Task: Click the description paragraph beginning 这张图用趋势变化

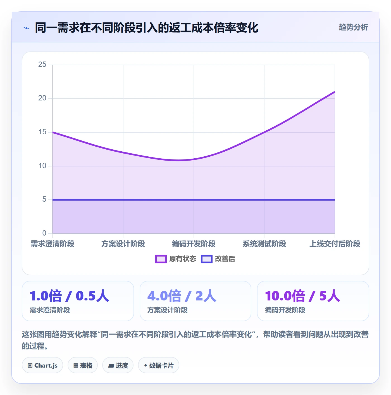Action: [x=195, y=340]
